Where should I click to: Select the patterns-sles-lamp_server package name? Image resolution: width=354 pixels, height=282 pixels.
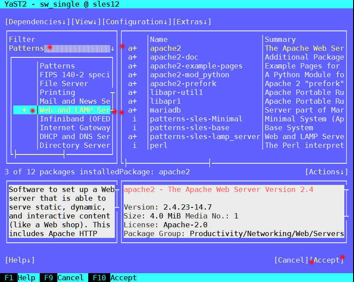click(x=205, y=136)
